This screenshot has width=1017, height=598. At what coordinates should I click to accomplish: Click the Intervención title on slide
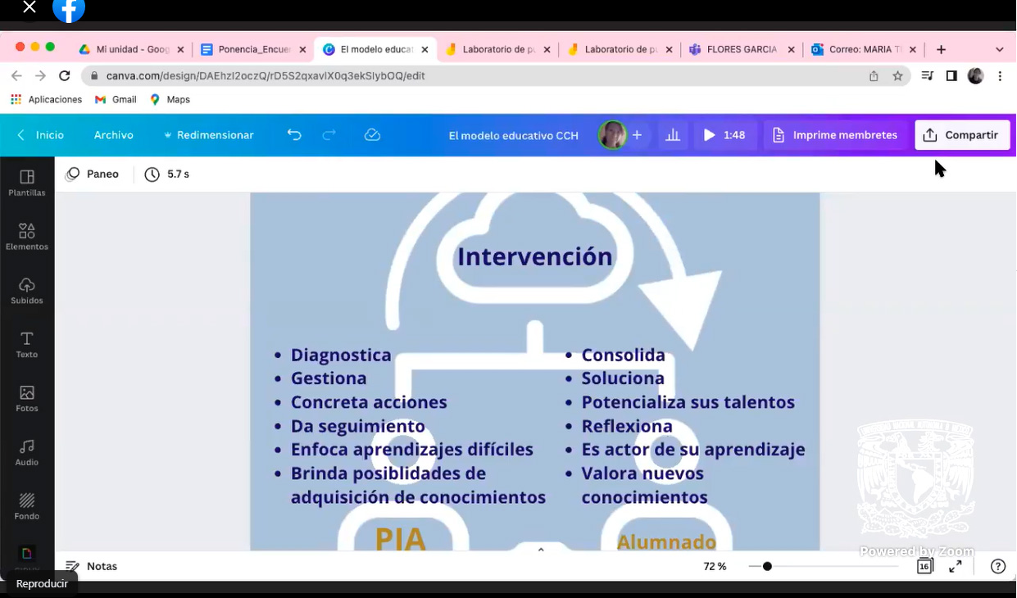(534, 256)
